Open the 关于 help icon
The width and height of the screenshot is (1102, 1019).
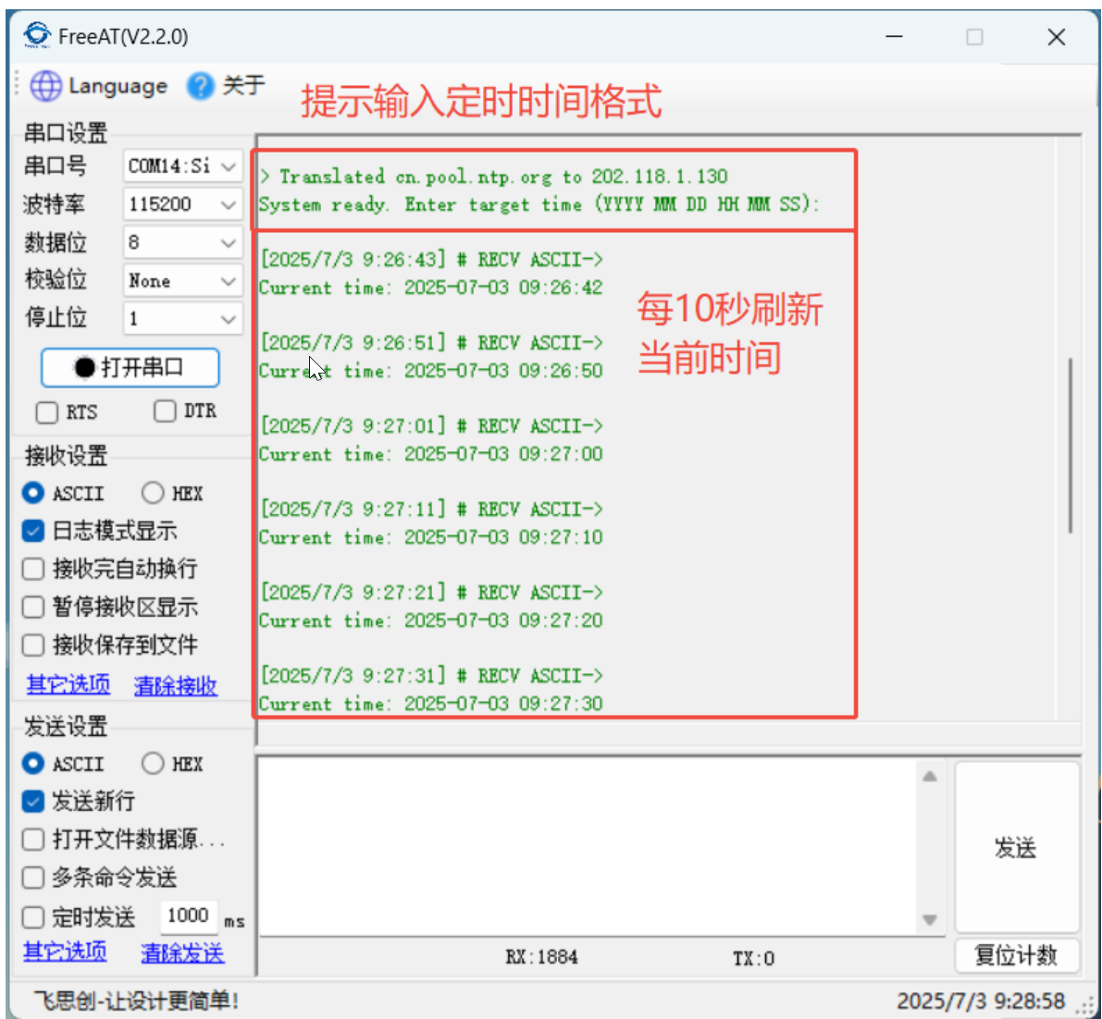[200, 86]
